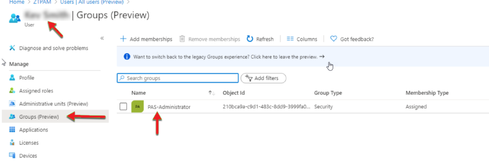Click the Applications grid icon
Viewport: 489px width, 164px height.
[12, 130]
